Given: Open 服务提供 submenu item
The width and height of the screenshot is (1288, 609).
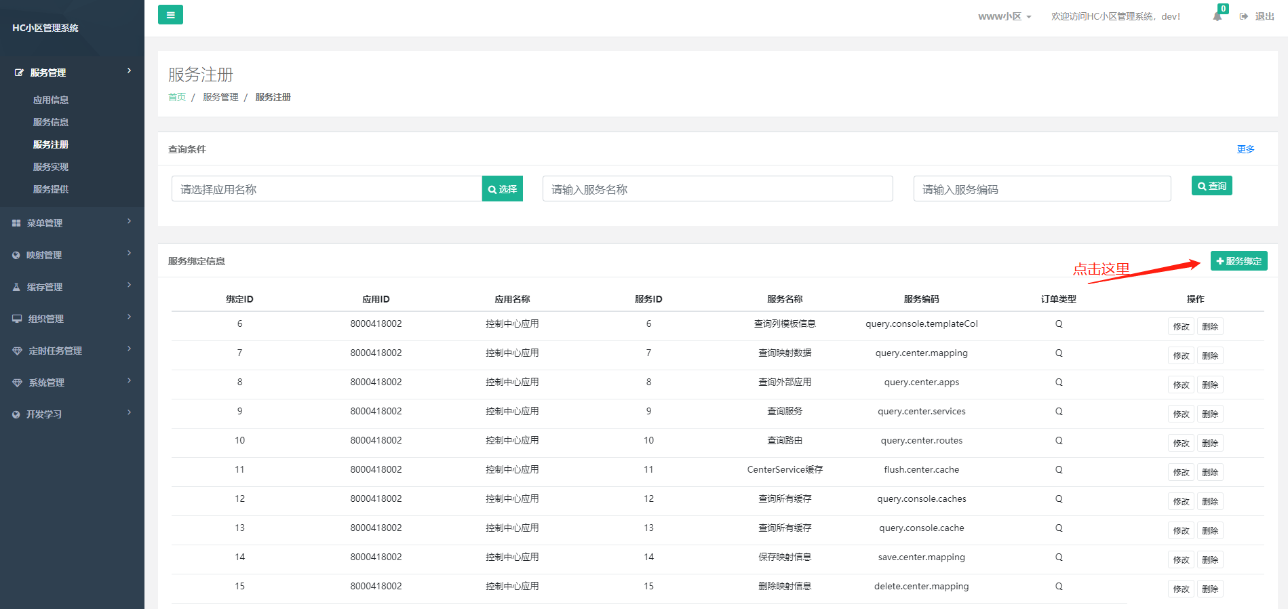Looking at the screenshot, I should click(x=51, y=189).
